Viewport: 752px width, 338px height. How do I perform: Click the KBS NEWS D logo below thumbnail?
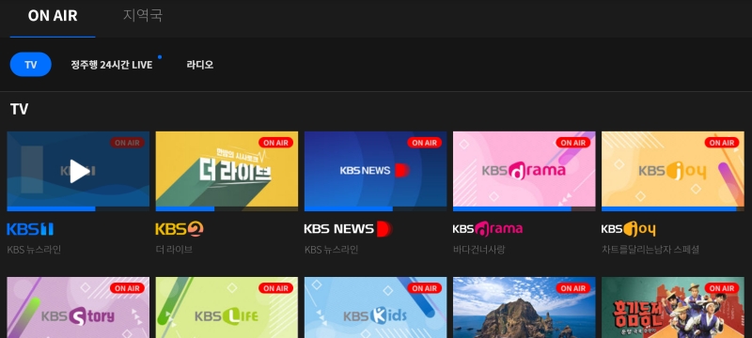348,229
